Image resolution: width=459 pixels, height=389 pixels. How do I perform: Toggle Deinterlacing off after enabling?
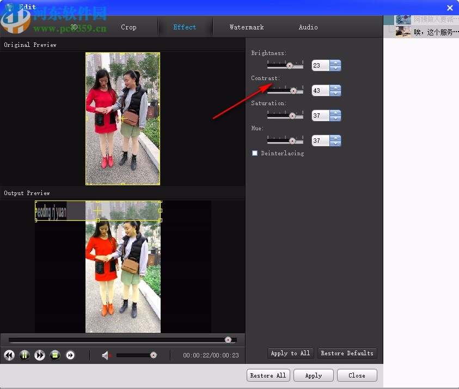(x=254, y=153)
